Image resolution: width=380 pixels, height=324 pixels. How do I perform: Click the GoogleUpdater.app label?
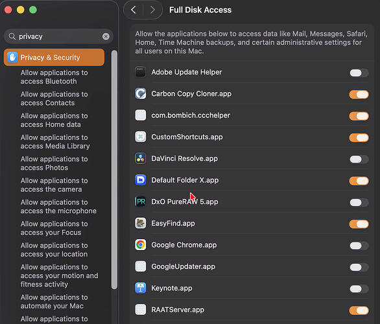(x=183, y=266)
